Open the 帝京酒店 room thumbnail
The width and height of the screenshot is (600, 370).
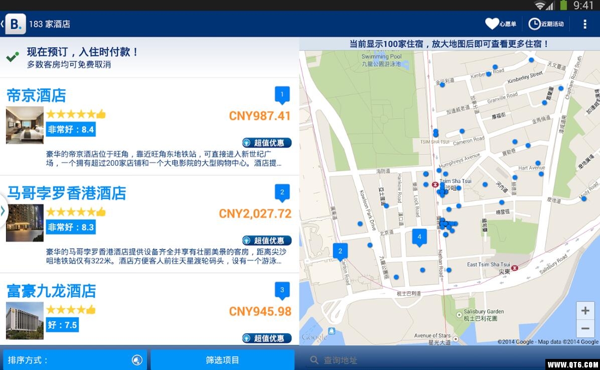[x=25, y=125]
